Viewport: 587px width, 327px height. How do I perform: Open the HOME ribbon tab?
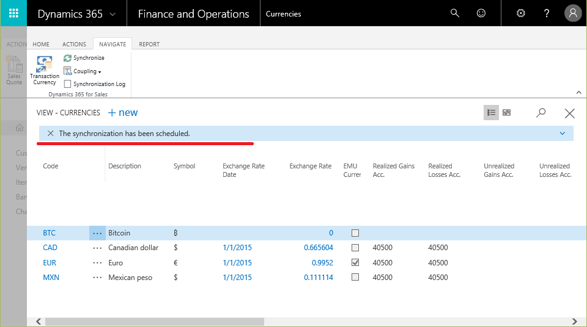(x=41, y=44)
